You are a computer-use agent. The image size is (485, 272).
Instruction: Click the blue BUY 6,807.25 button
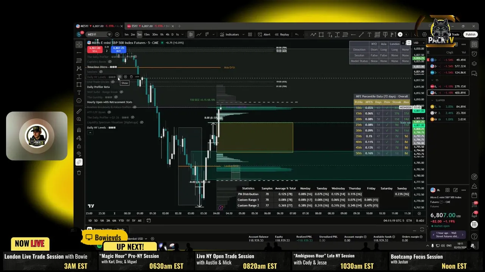pyautogui.click(x=119, y=49)
